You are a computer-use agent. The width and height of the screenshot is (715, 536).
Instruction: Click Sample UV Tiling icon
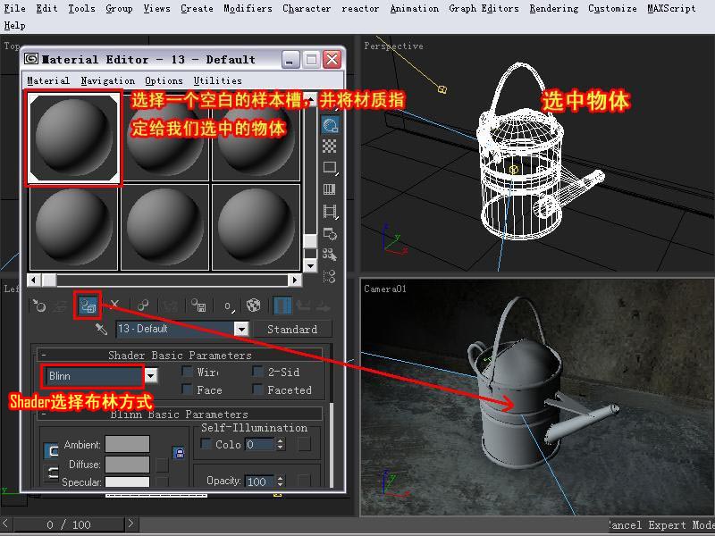(x=330, y=167)
